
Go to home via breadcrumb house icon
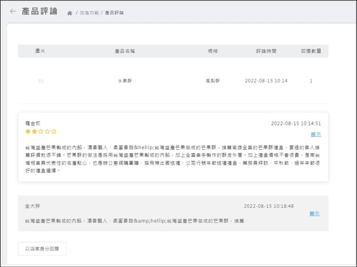70,13
